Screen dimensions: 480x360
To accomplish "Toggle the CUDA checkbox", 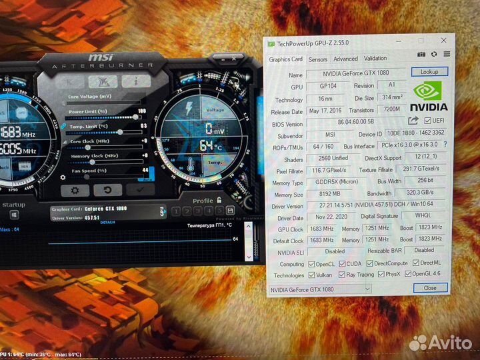I will pyautogui.click(x=342, y=264).
